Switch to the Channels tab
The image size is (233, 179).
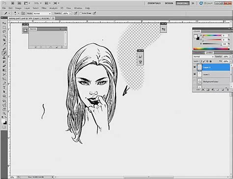pos(199,53)
